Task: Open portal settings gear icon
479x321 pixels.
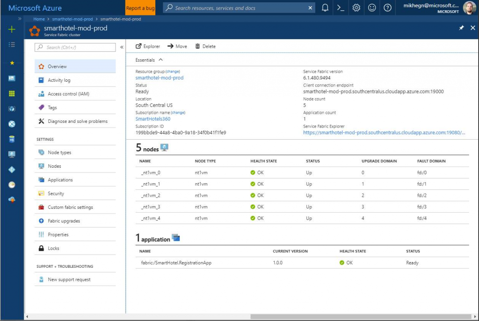Action: [x=356, y=8]
